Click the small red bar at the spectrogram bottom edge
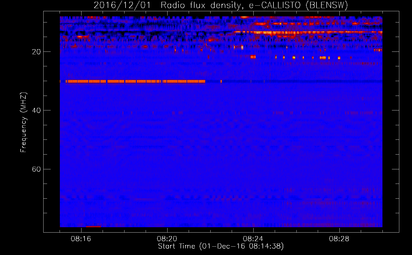Viewport: 412px width, 255px height. (x=93, y=226)
